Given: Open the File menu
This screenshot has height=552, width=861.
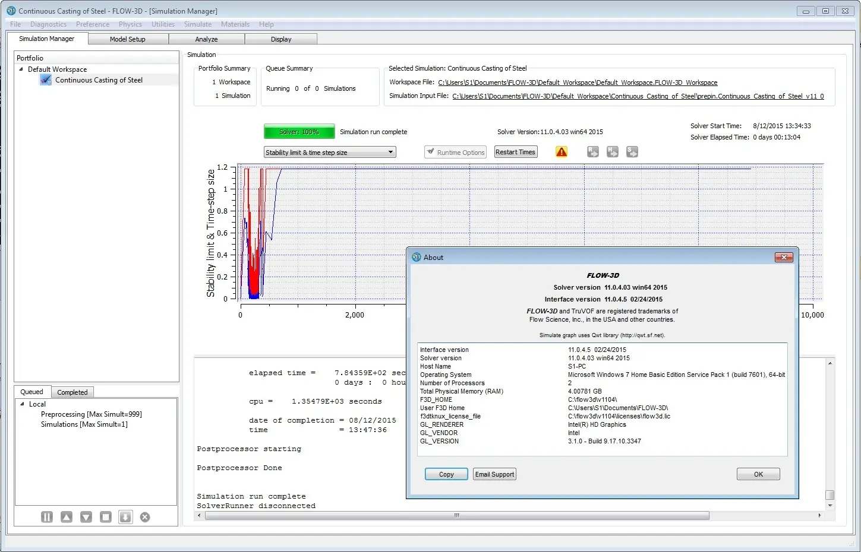Looking at the screenshot, I should [x=15, y=24].
